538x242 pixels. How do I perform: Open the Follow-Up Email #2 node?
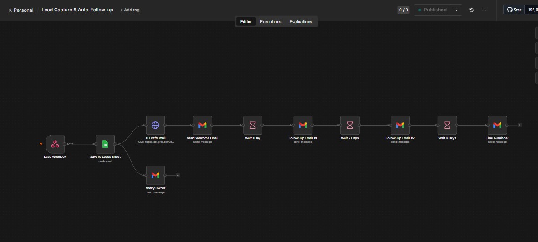(400, 125)
